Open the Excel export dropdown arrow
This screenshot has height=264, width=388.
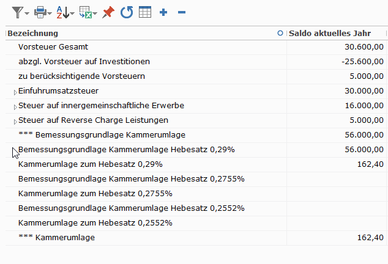[x=95, y=13]
